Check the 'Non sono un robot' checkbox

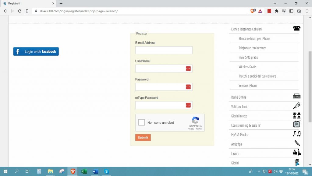(142, 122)
